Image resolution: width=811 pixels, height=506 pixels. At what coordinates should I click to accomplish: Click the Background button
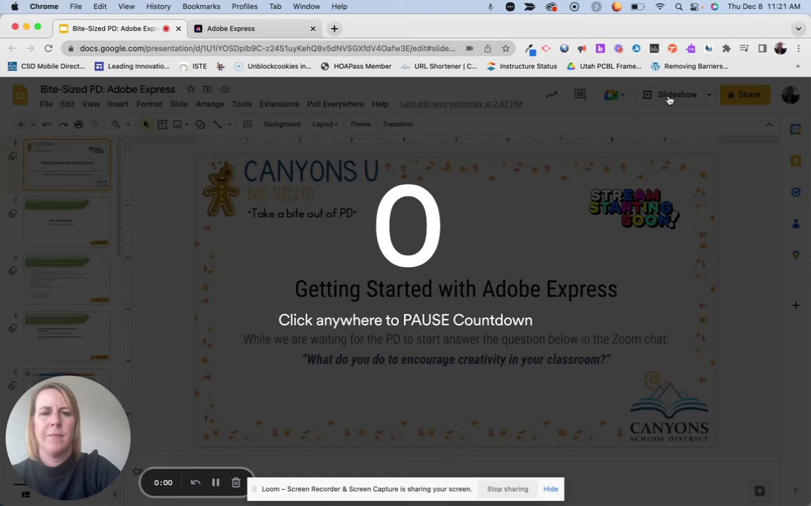(282, 124)
